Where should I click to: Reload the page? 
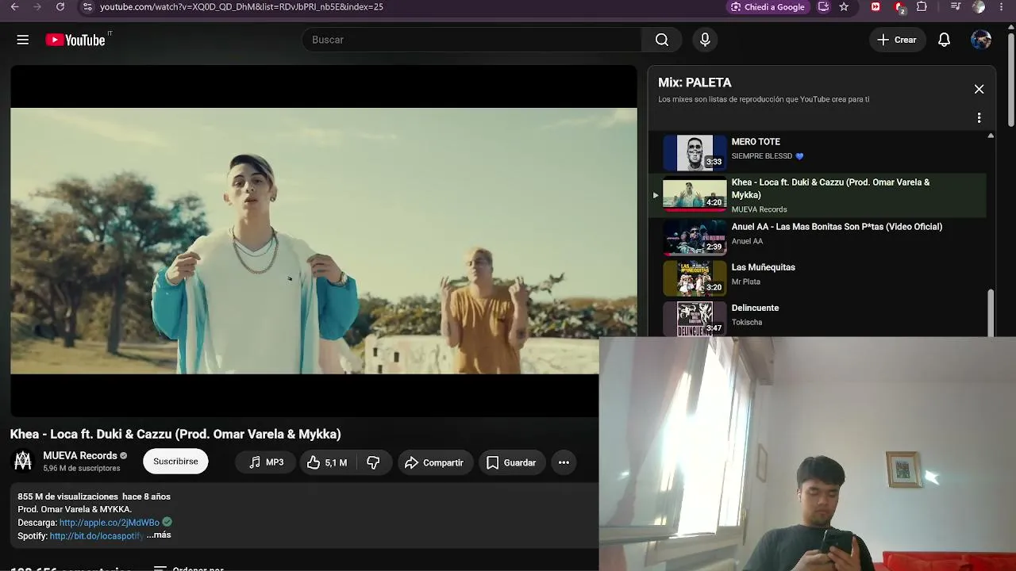[x=60, y=7]
